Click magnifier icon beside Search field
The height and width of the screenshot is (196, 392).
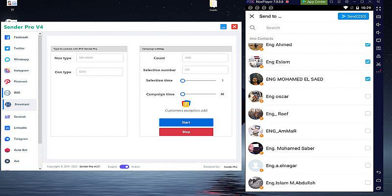click(252, 28)
